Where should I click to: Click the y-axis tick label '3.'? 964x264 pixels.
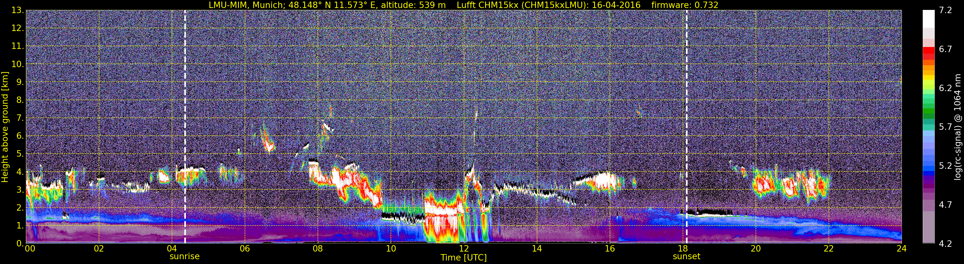pos(20,190)
